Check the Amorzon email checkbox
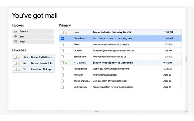The height and width of the screenshot is (121, 194). [62, 75]
